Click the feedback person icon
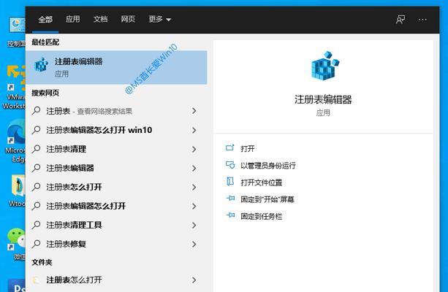Viewport: 448px width, 292px height. tap(400, 20)
